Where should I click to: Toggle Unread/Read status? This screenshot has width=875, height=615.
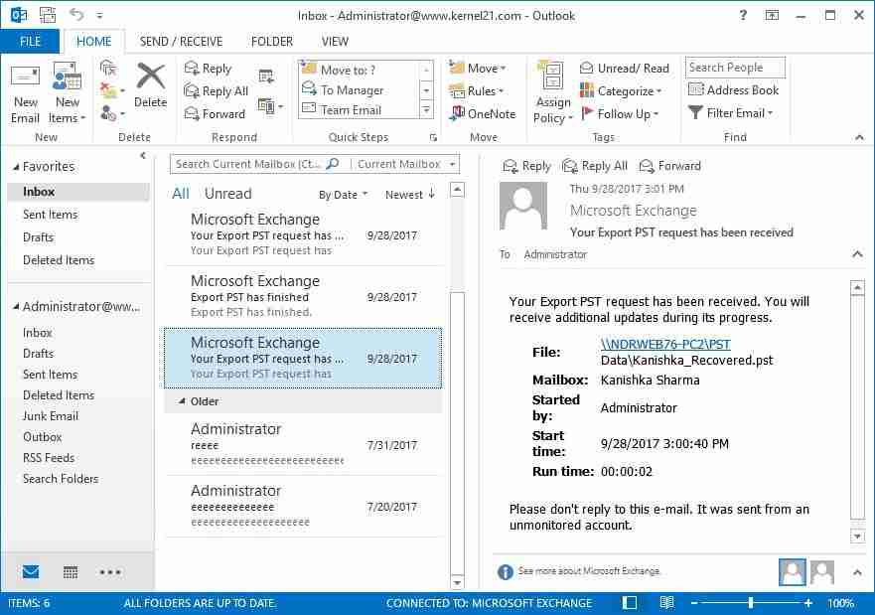(625, 69)
